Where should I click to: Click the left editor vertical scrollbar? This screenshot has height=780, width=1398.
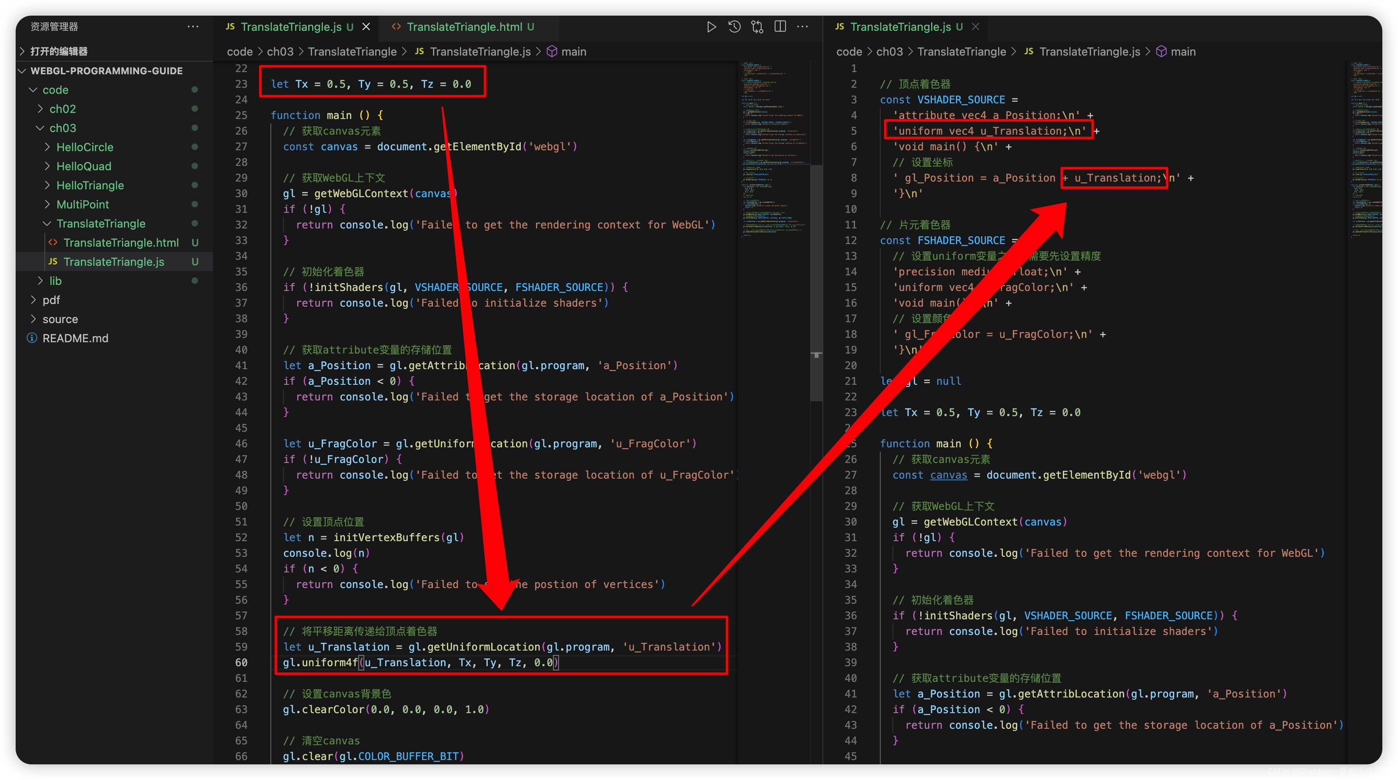pos(816,282)
